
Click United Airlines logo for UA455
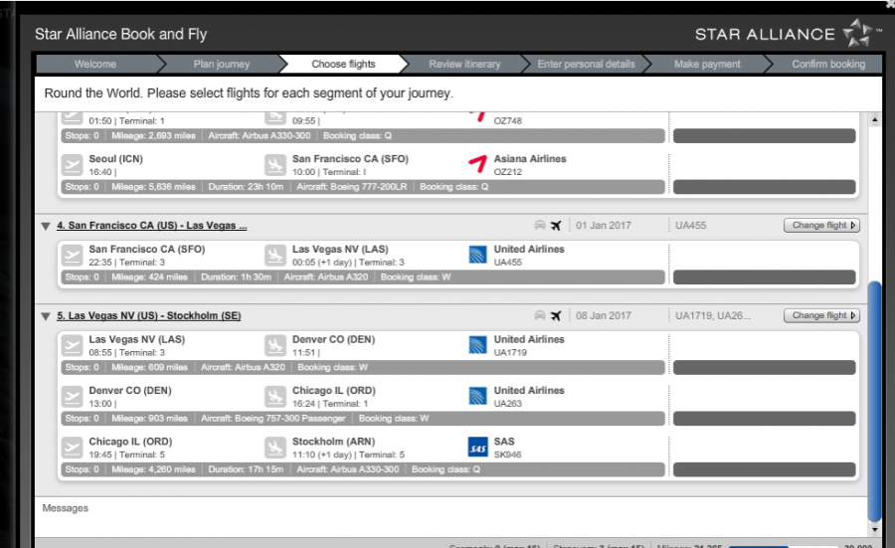coord(477,255)
